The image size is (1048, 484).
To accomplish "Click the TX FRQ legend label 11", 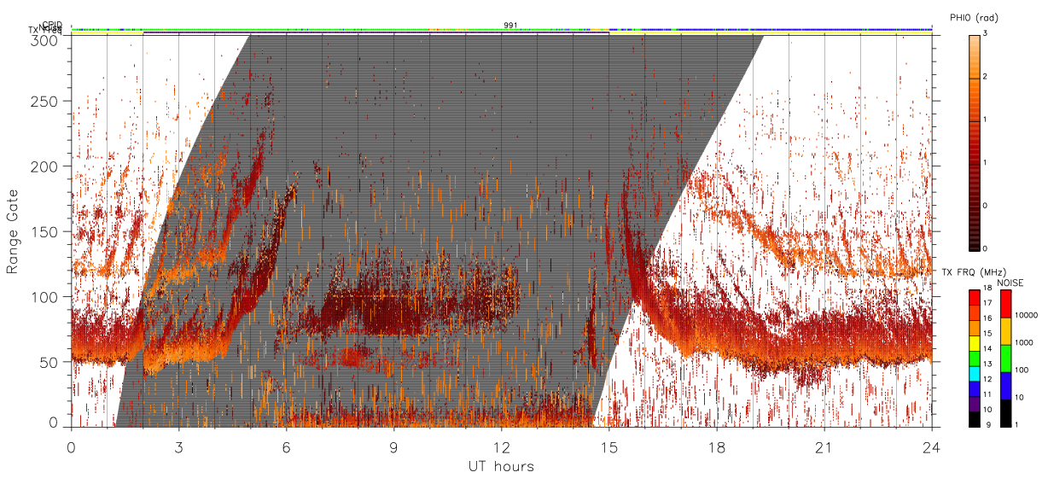I will (x=987, y=394).
